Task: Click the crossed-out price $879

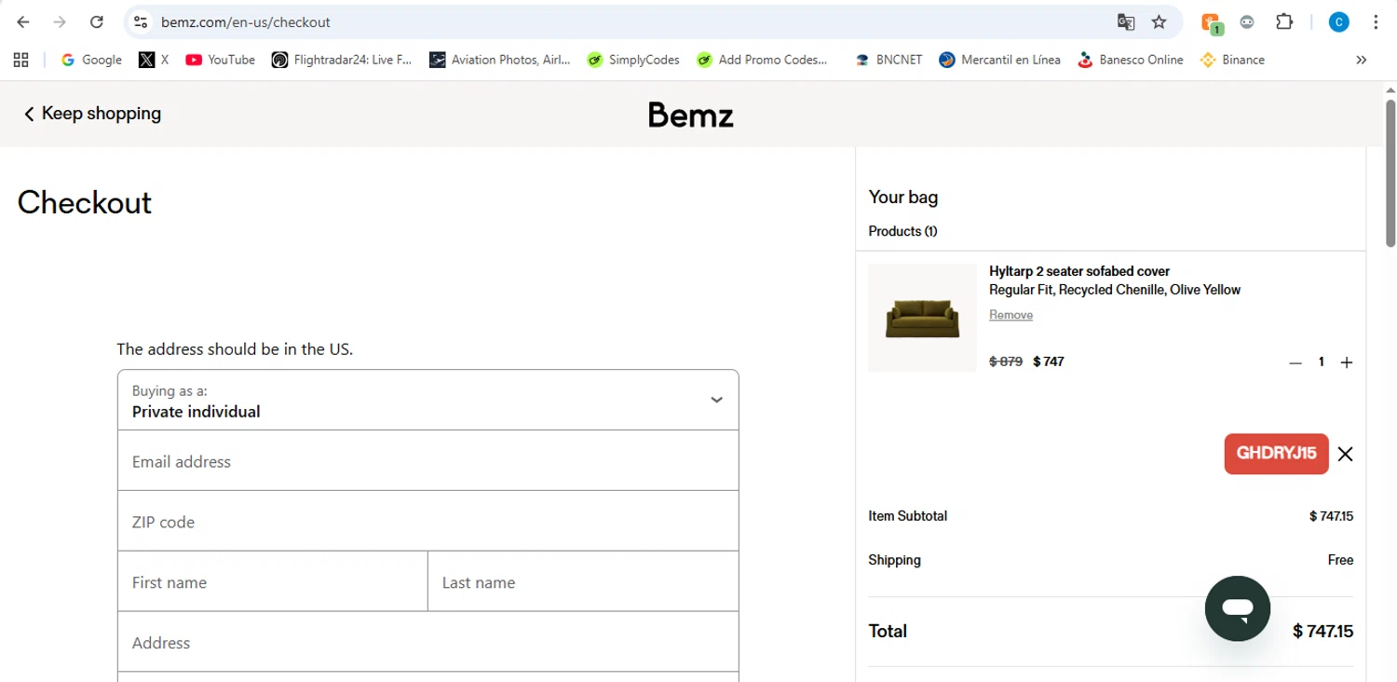Action: coord(1006,361)
